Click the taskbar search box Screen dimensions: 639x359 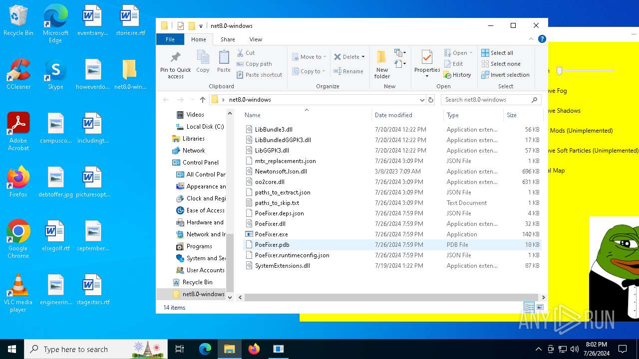click(x=96, y=349)
